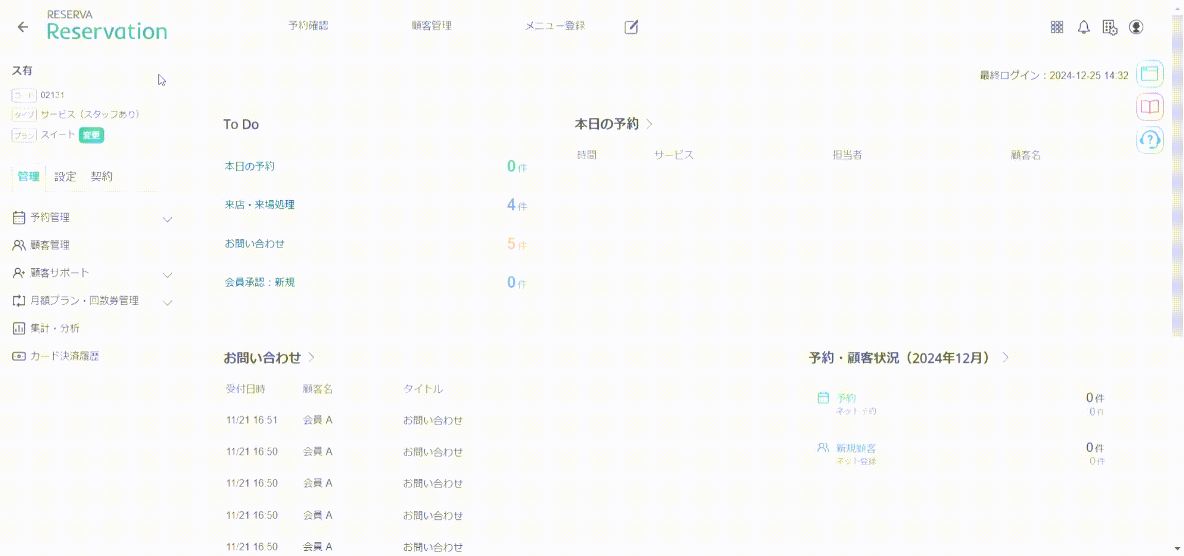Screen dimensions: 1184x556
Task: Open 集計・分析 sidebar item
Action: click(55, 328)
